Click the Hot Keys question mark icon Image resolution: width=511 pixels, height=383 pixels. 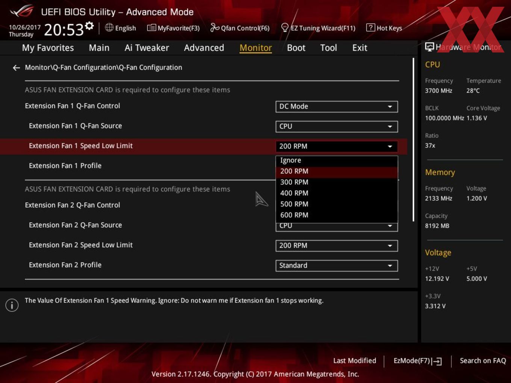pyautogui.click(x=370, y=27)
